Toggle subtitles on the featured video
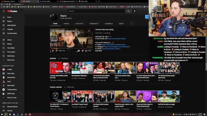Viewport: 207px width, 116px height. 79,51
